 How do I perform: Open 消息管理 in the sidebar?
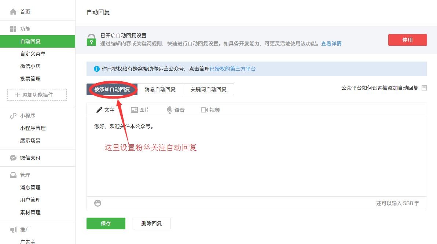[x=30, y=188]
